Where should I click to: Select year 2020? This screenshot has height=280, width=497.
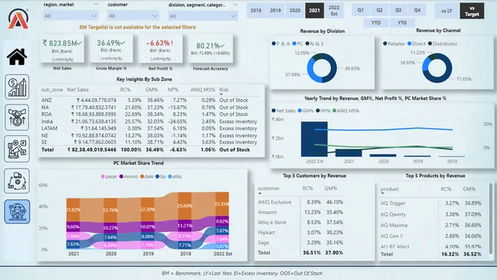pyautogui.click(x=295, y=11)
